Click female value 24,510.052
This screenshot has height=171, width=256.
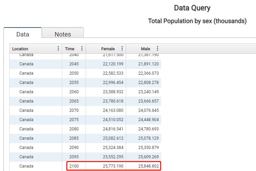click(113, 120)
